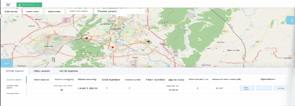Screen dimensions: 295x106
Task: Click the Guilin City map label
Action: pyautogui.click(x=49, y=46)
